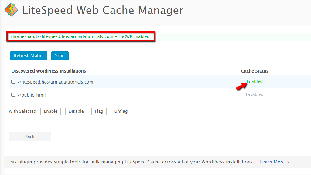Click the Cache Status column header
311x175 pixels.
(255, 71)
